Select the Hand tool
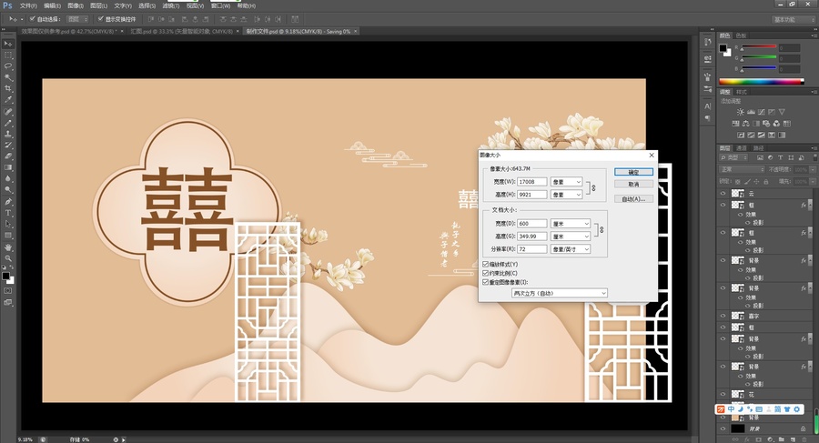The height and width of the screenshot is (443, 819). [8, 247]
